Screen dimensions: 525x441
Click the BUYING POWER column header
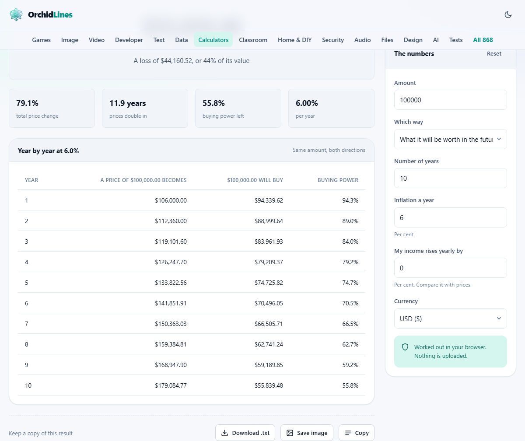point(338,180)
